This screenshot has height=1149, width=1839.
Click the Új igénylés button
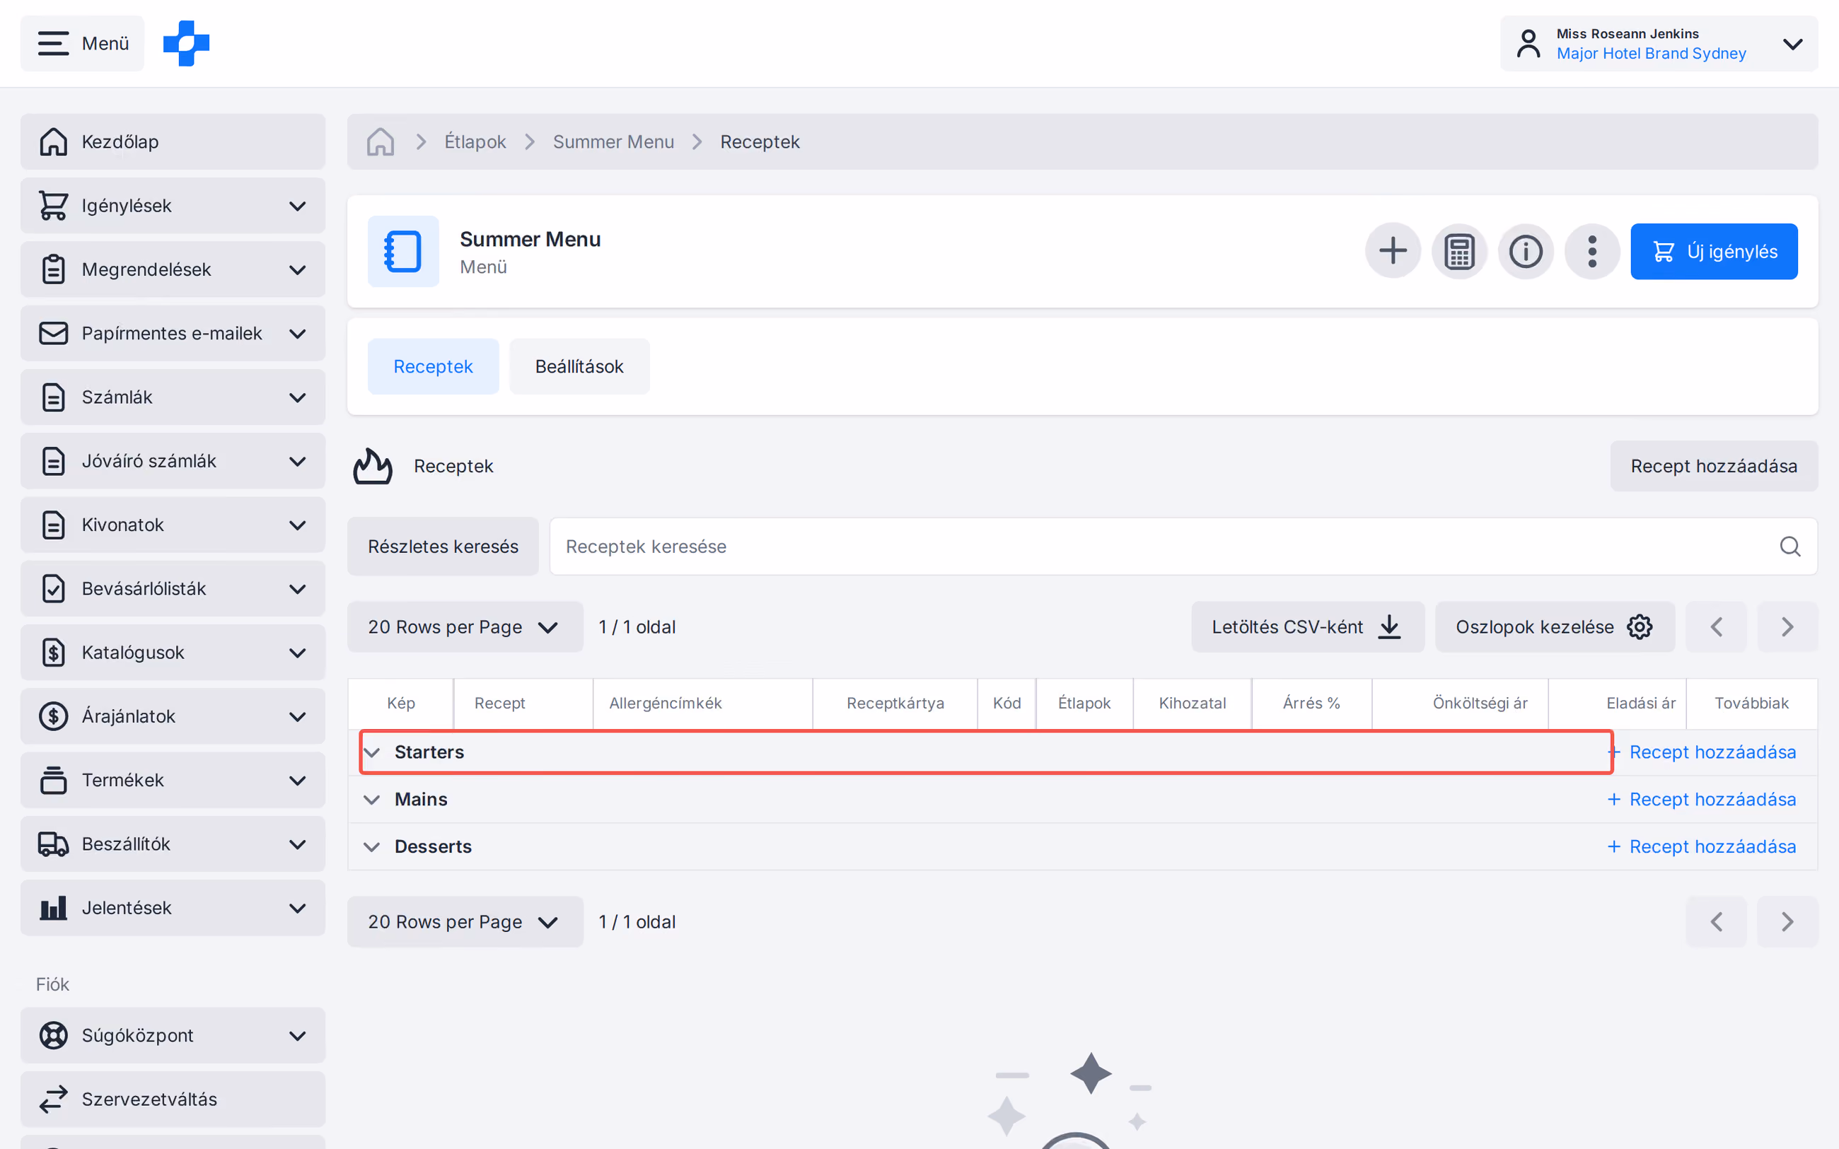coord(1714,251)
